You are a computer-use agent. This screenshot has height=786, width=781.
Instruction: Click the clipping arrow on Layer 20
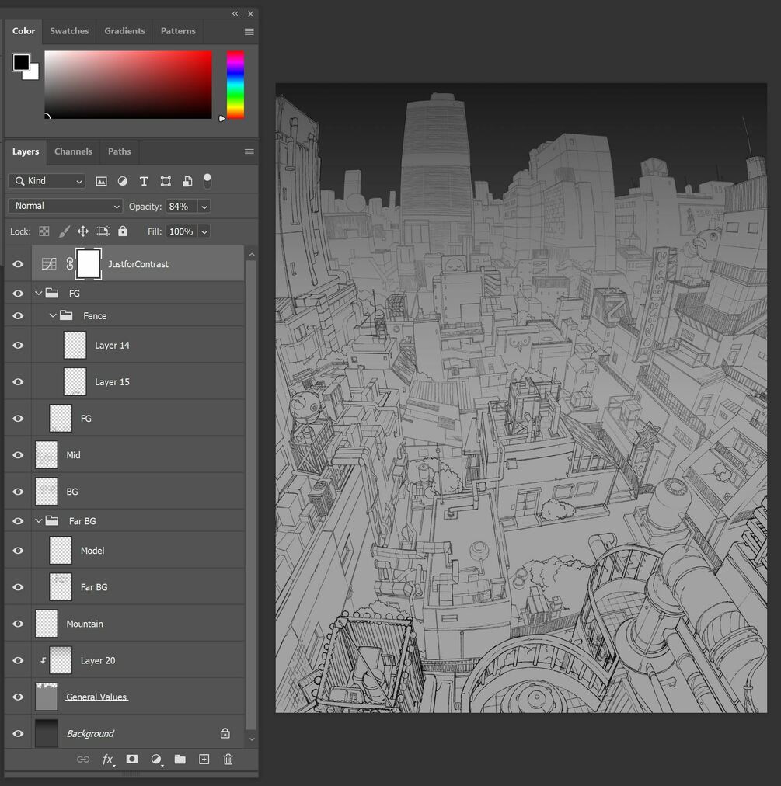pos(44,660)
